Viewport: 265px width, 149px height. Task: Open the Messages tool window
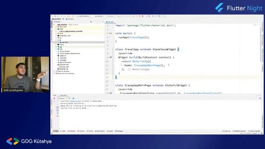pos(119,131)
